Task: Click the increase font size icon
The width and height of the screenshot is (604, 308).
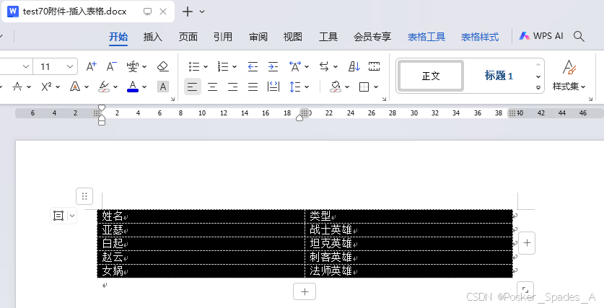Action: click(92, 66)
